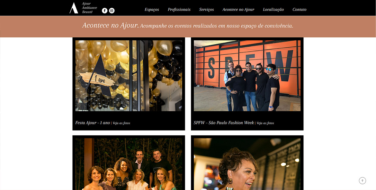Screen dimensions: 376x190
Task: Click Veja as fotos for Festa Ajour
Action: tap(121, 123)
